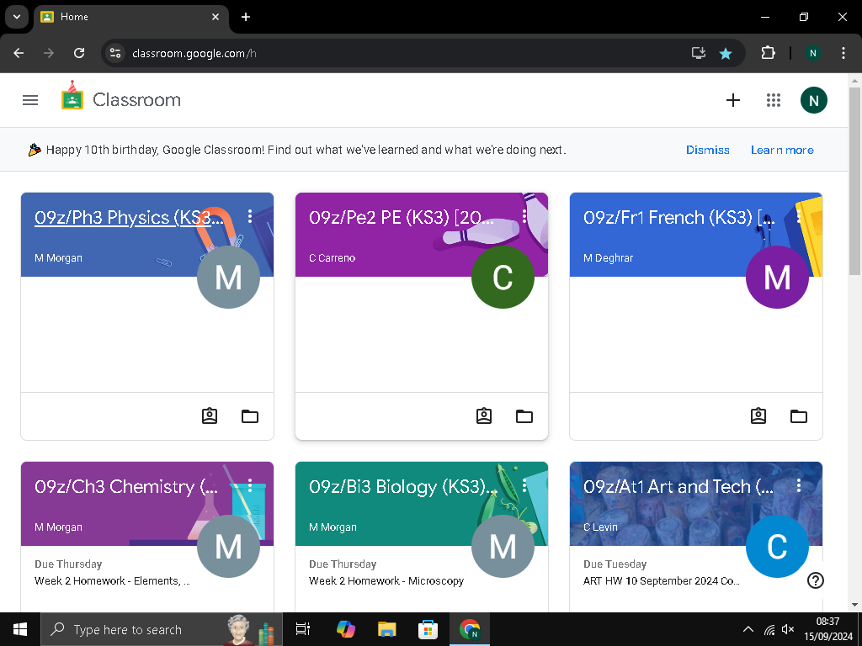This screenshot has height=646, width=862.
Task: Open the 09z/Bi3 Biology class
Action: [402, 487]
